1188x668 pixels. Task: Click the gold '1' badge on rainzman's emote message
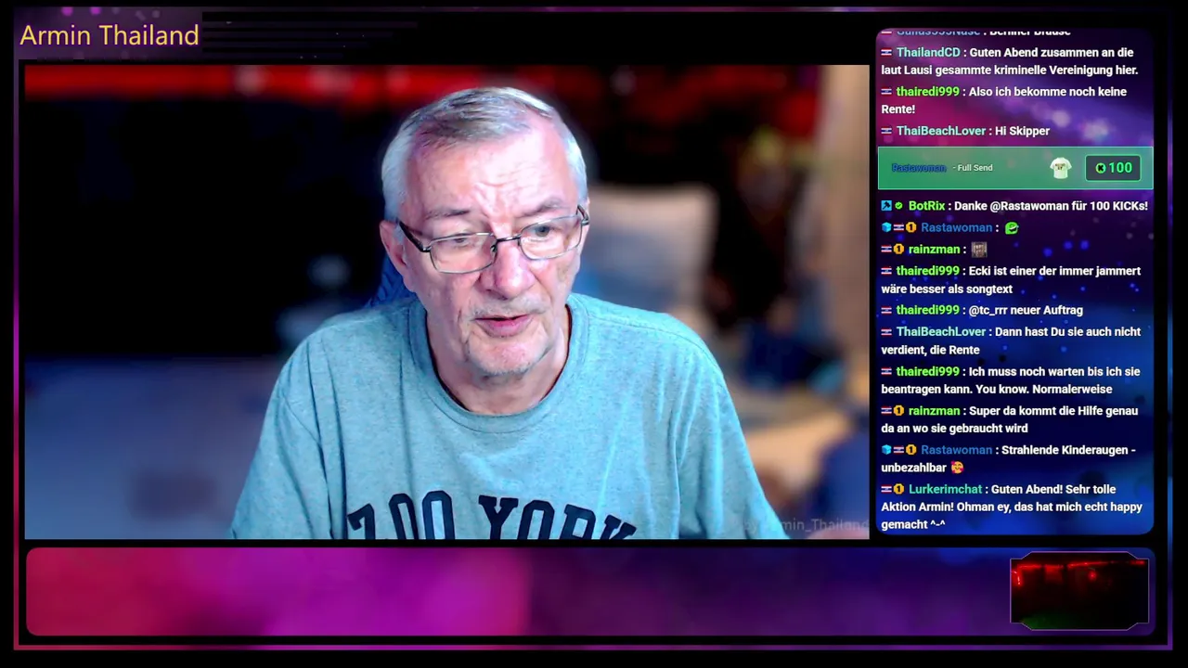898,250
